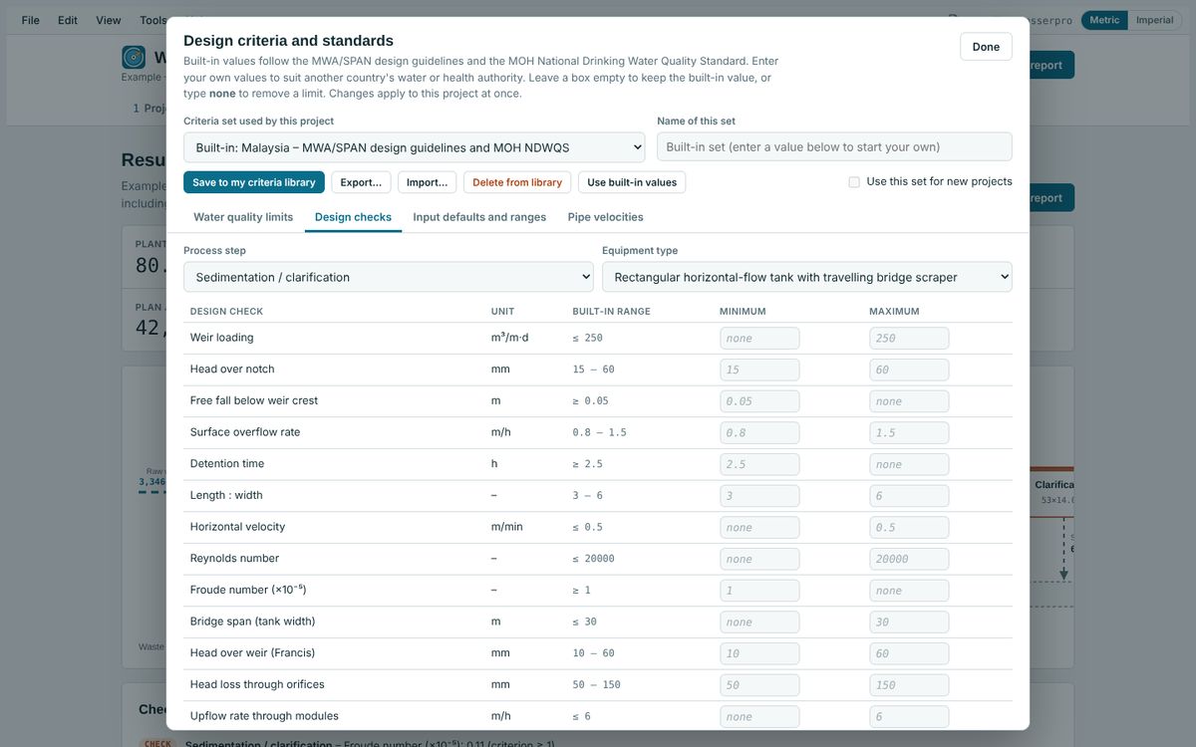The width and height of the screenshot is (1196, 747).
Task: Click Upflow rate through modules minimum field
Action: point(759,716)
